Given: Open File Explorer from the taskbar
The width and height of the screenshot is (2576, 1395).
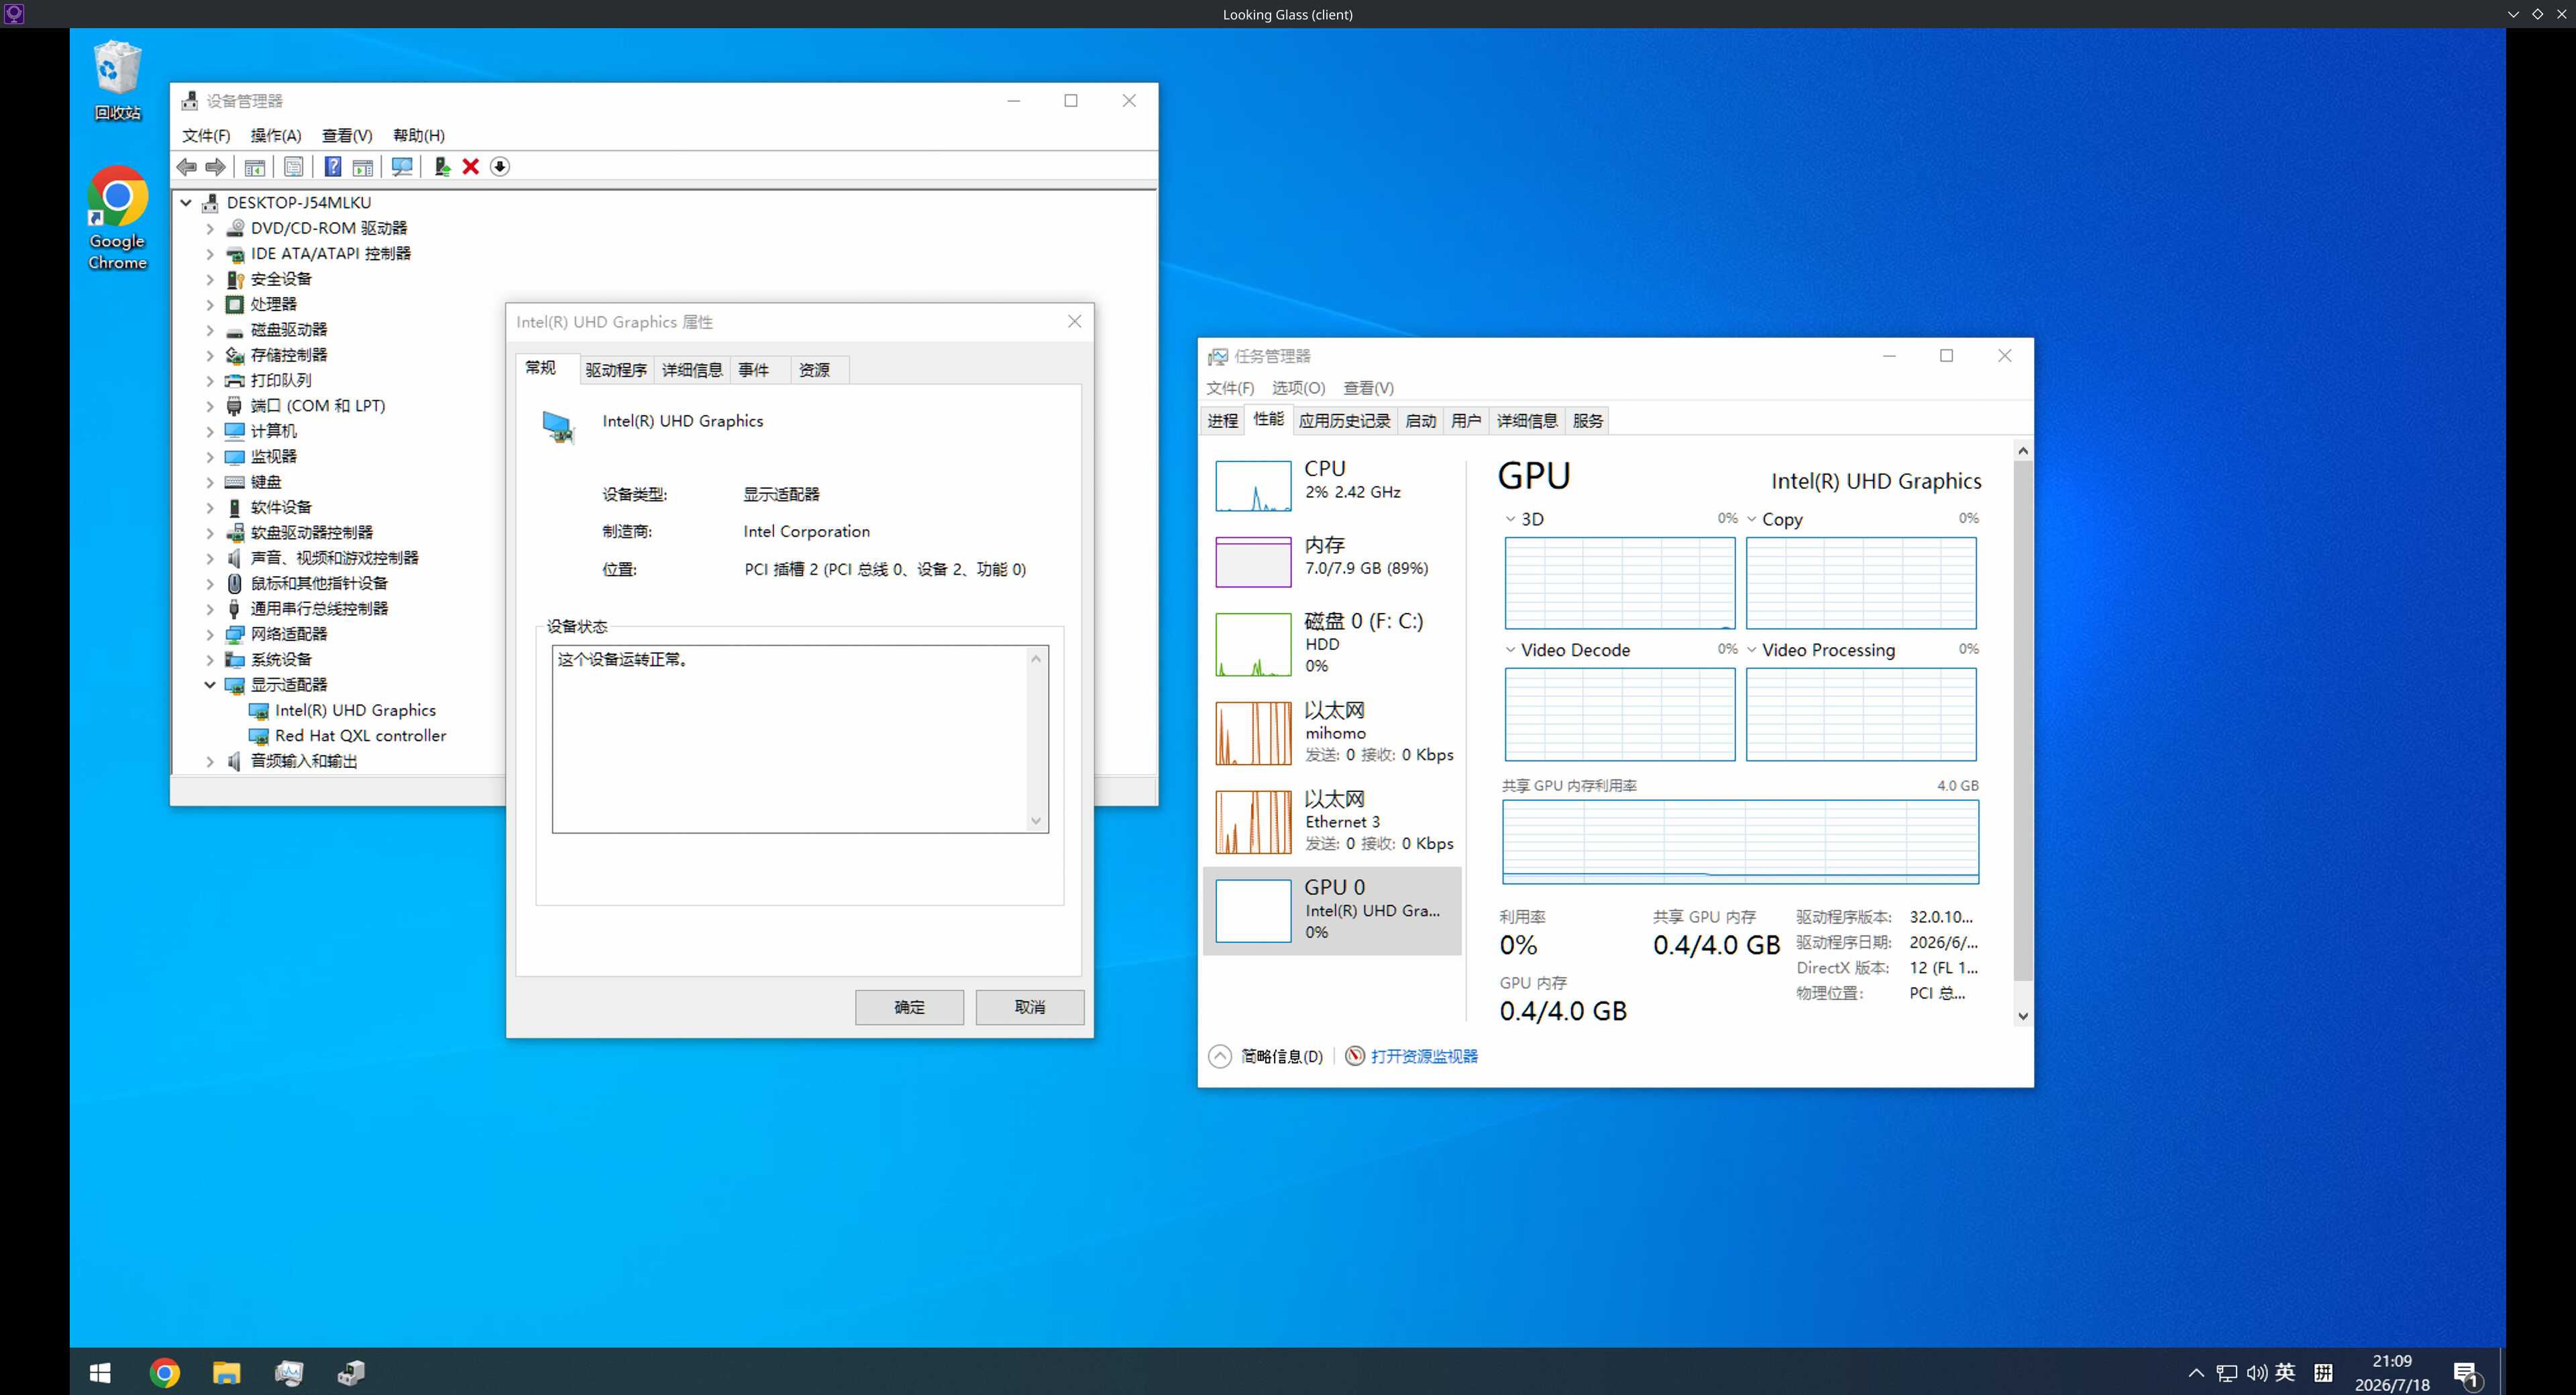Looking at the screenshot, I should coord(227,1373).
